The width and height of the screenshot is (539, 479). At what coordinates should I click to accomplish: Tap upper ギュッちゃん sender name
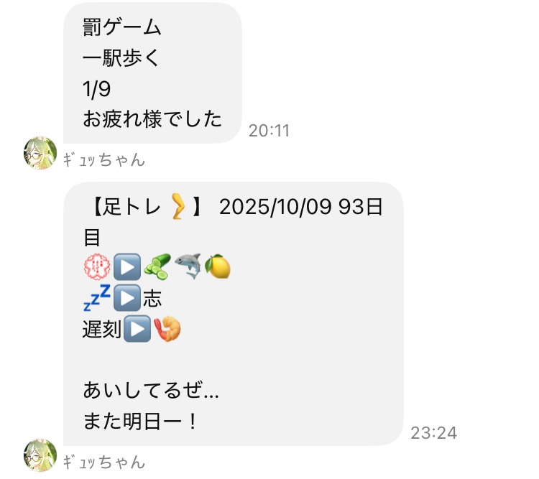(104, 160)
